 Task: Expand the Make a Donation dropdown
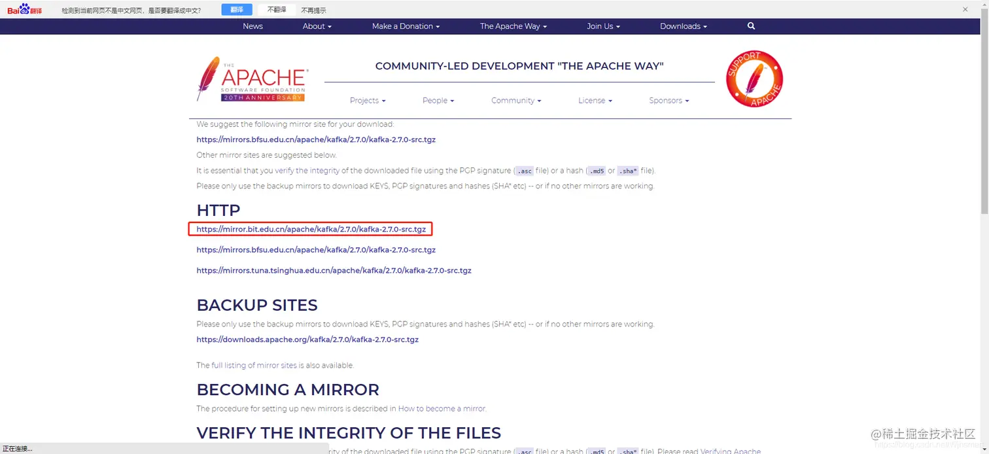click(x=406, y=26)
